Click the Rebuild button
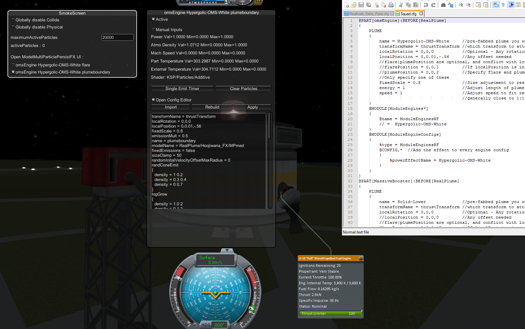Viewport: 525px width, 329px height. 212,107
